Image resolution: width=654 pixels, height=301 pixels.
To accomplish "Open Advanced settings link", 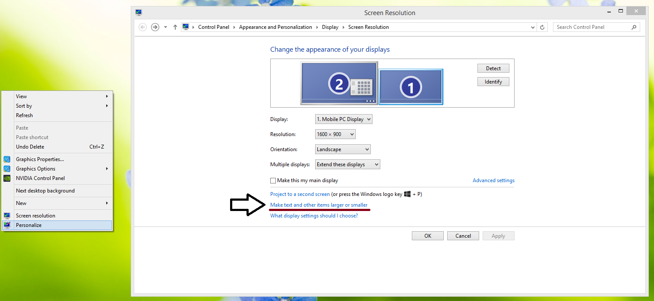I will coord(493,180).
